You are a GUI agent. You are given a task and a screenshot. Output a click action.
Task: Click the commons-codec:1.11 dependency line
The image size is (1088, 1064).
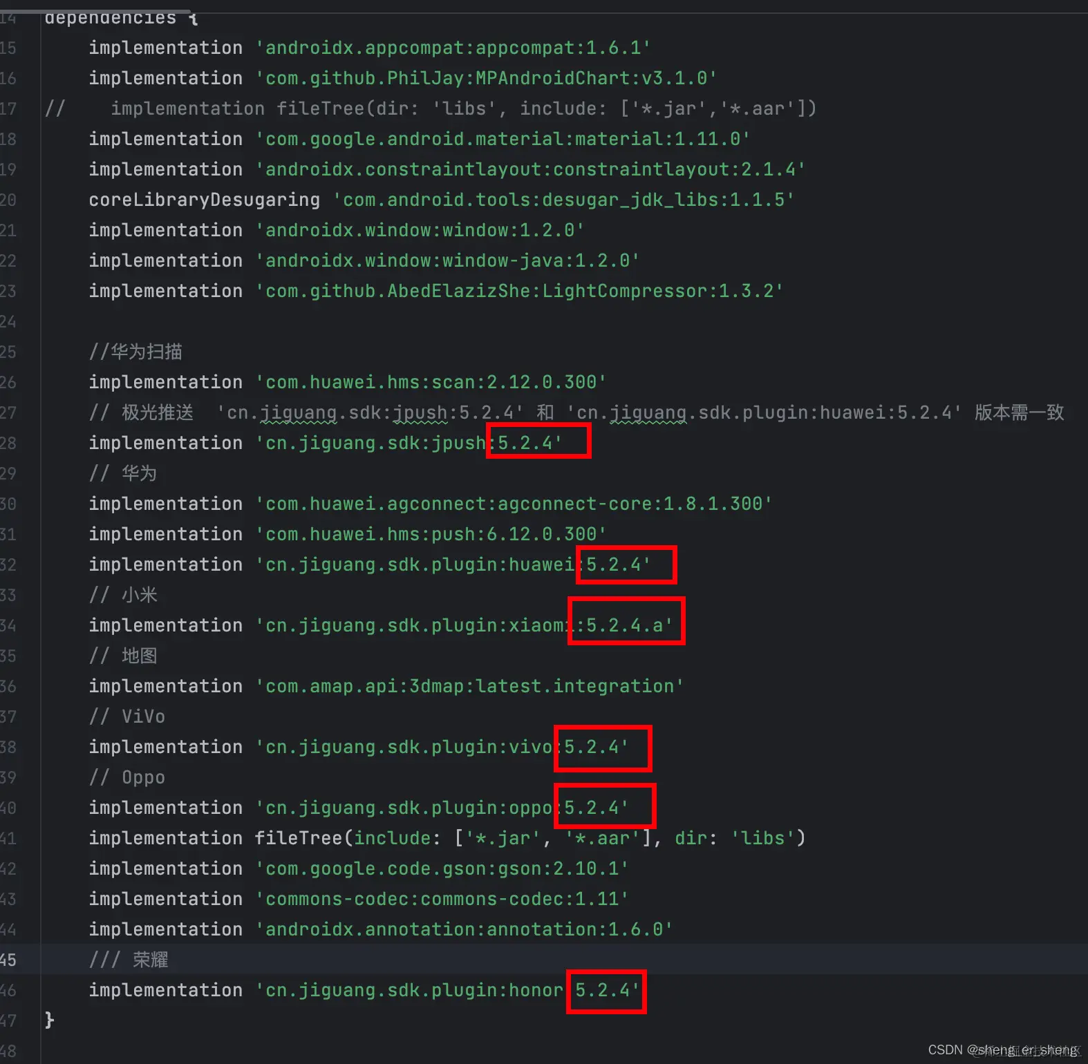pyautogui.click(x=359, y=899)
